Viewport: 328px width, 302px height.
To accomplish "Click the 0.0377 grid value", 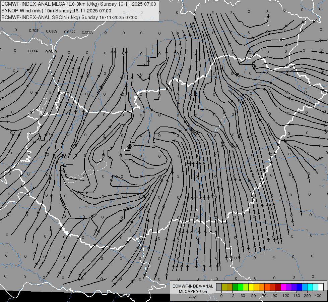I will click(x=70, y=32).
